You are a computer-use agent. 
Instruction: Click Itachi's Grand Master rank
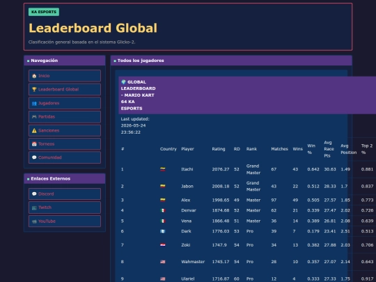(253, 169)
